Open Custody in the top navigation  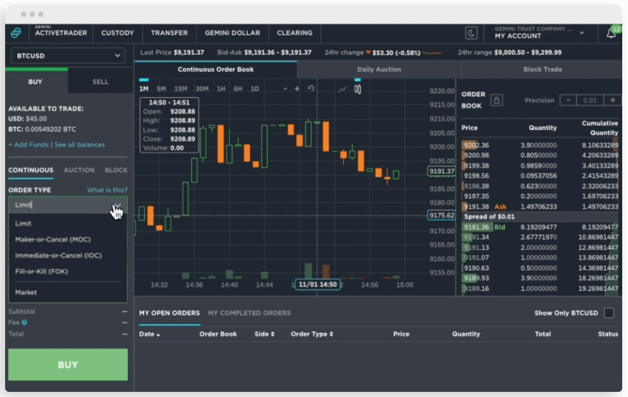(118, 33)
